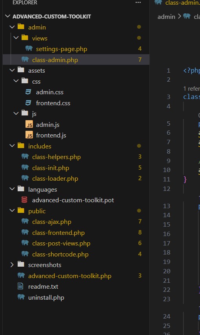Viewport: 200px width, 335px height.
Task: Open settings-page.php file
Action: point(62,49)
